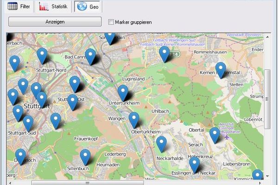Viewport: 278px width, 185px height.
Task: Select the marker left of Frauenkopf forest
Action: (x=56, y=121)
